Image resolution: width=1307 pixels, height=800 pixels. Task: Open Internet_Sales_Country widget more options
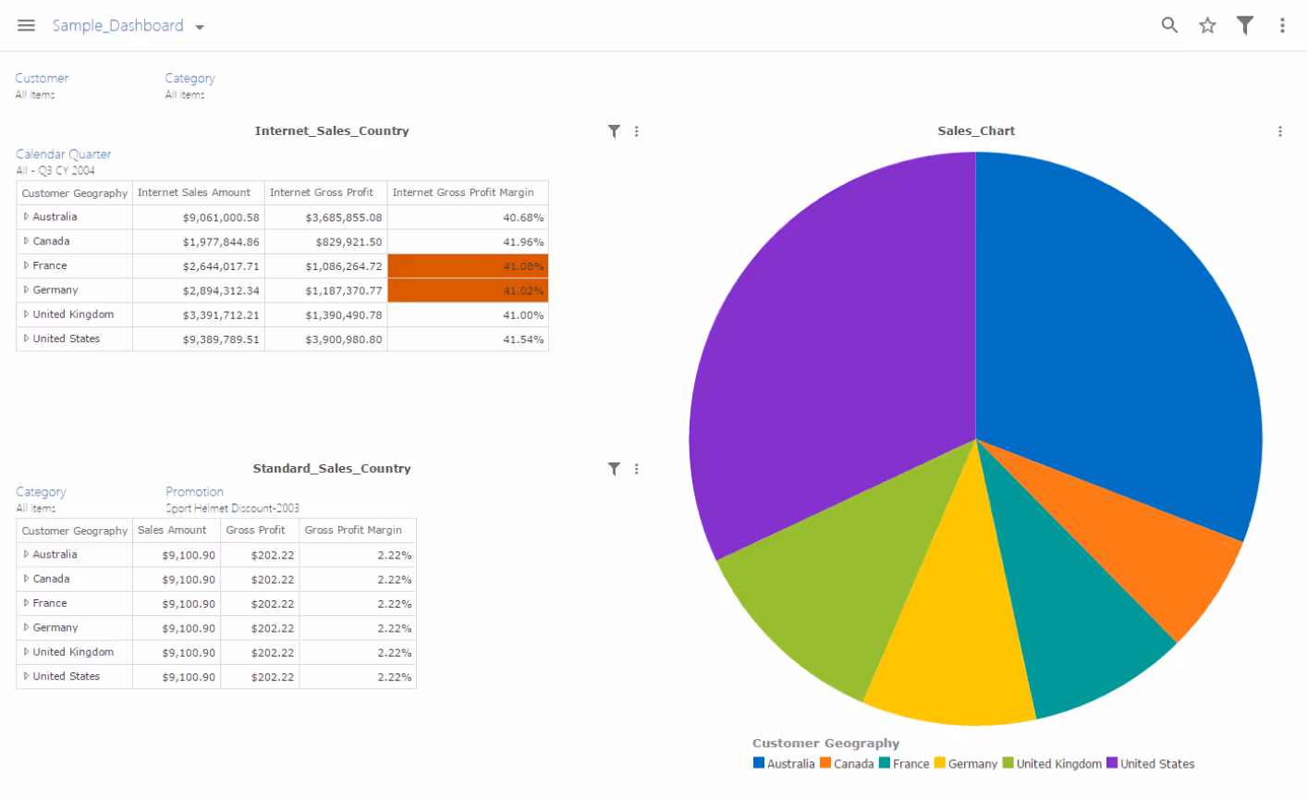637,131
